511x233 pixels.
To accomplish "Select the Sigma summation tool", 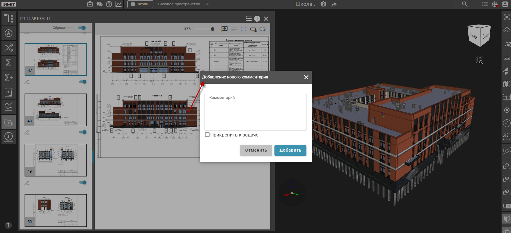I will pos(9,62).
